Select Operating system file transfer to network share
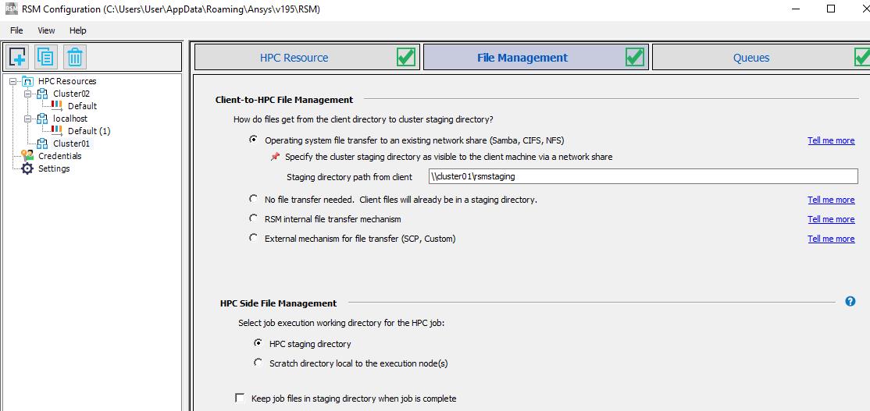 (254, 140)
